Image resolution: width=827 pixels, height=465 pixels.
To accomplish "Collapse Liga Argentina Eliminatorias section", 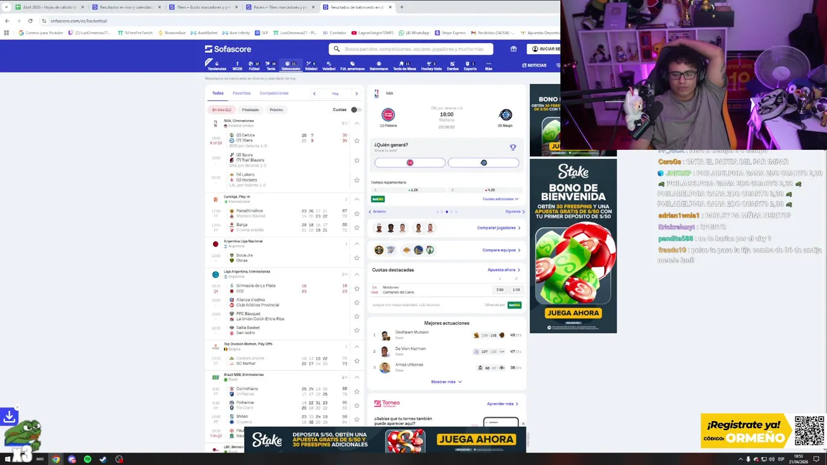I will [357, 274].
